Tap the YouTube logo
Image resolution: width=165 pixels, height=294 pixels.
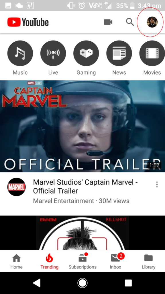tap(28, 22)
